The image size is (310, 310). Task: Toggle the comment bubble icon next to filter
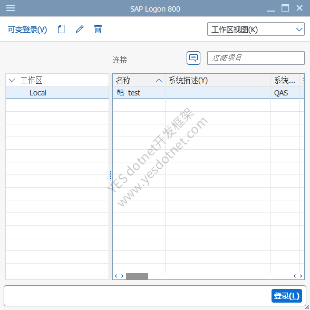click(x=193, y=58)
